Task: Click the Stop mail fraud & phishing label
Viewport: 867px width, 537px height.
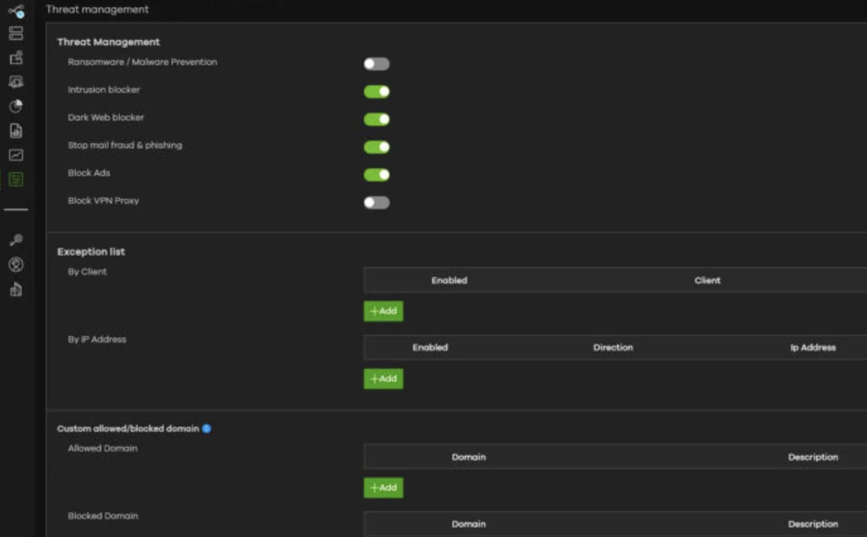Action: 125,145
